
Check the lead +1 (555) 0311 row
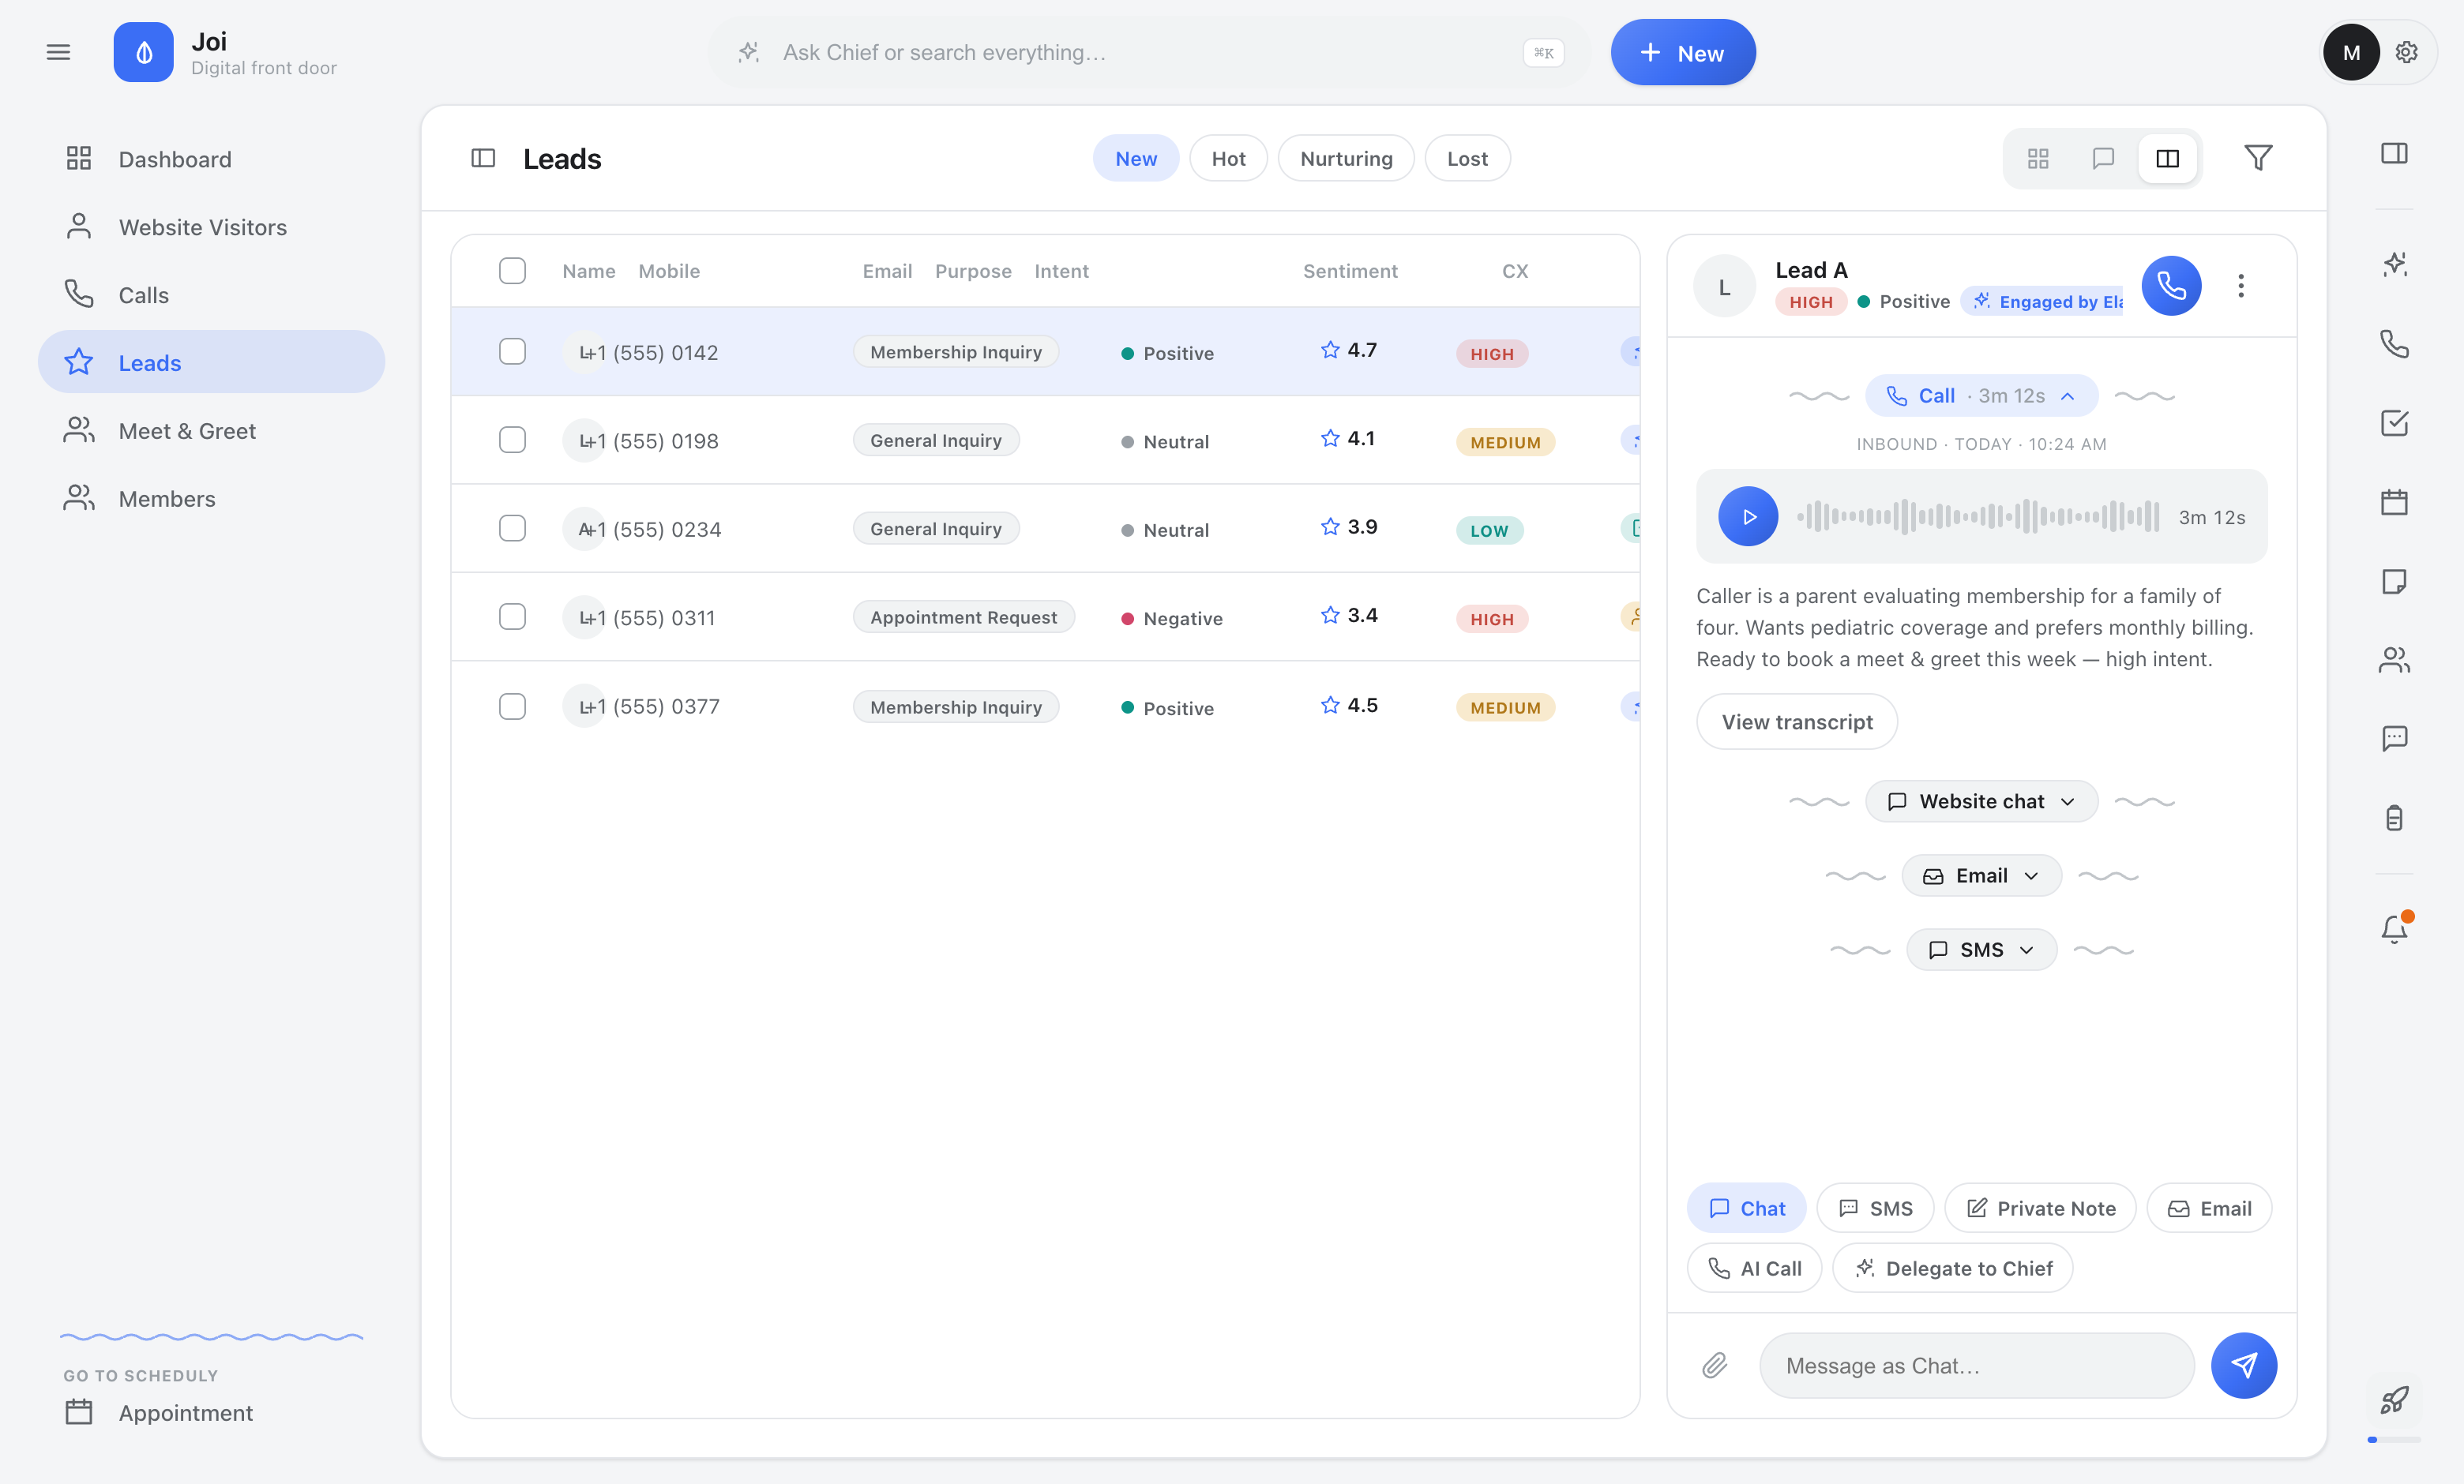(512, 616)
